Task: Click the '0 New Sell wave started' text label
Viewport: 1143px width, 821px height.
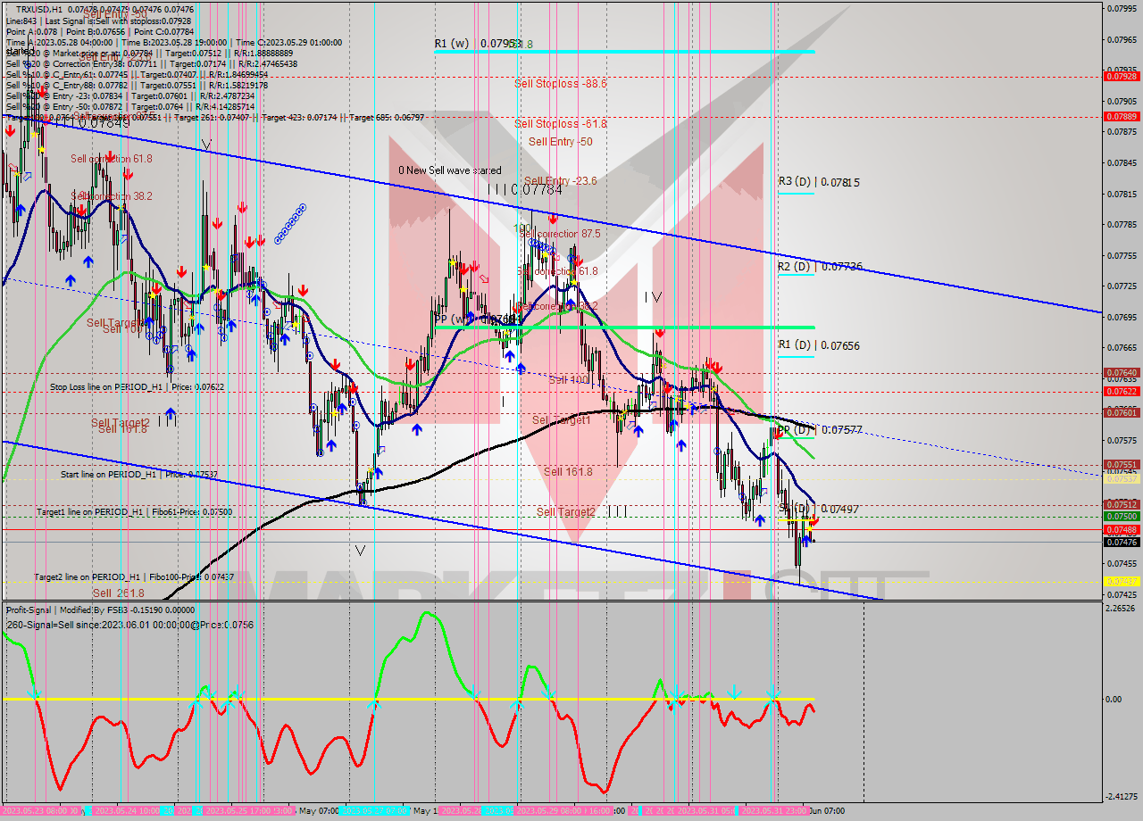Action: [x=449, y=170]
